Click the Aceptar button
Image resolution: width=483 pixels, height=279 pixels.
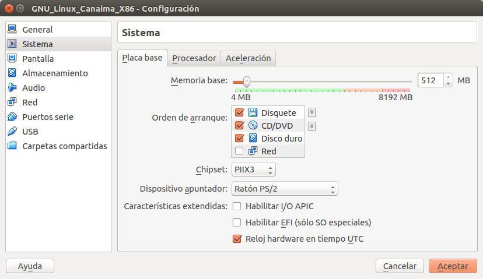point(453,266)
